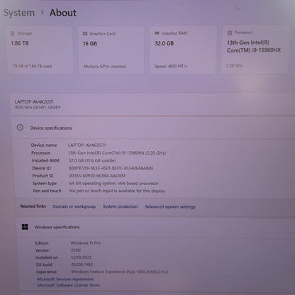Select the OS build value 26200.7462
The image size is (295, 295).
pos(82,265)
